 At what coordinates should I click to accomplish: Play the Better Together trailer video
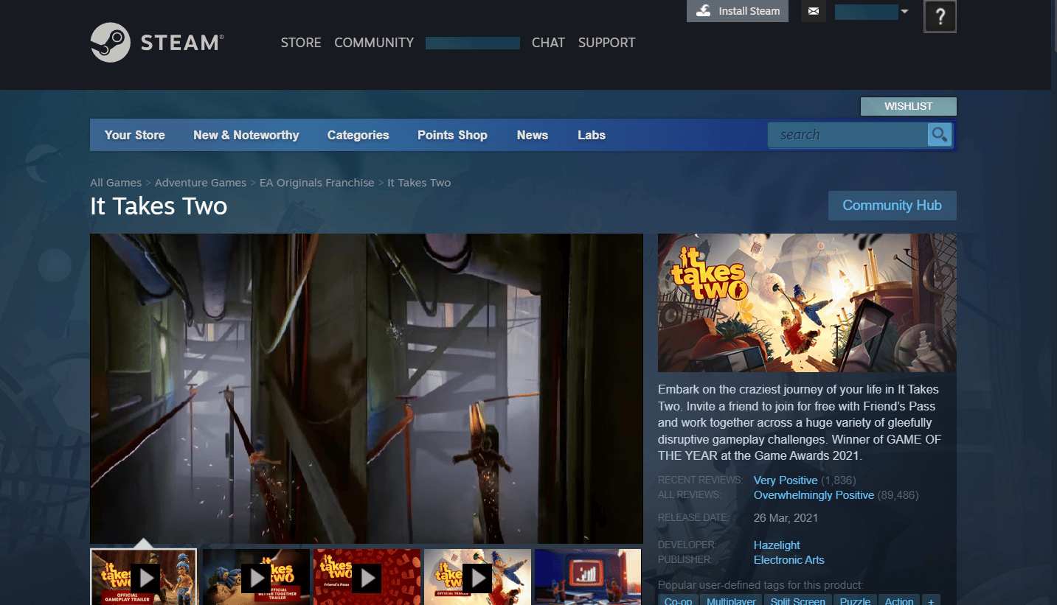(256, 577)
